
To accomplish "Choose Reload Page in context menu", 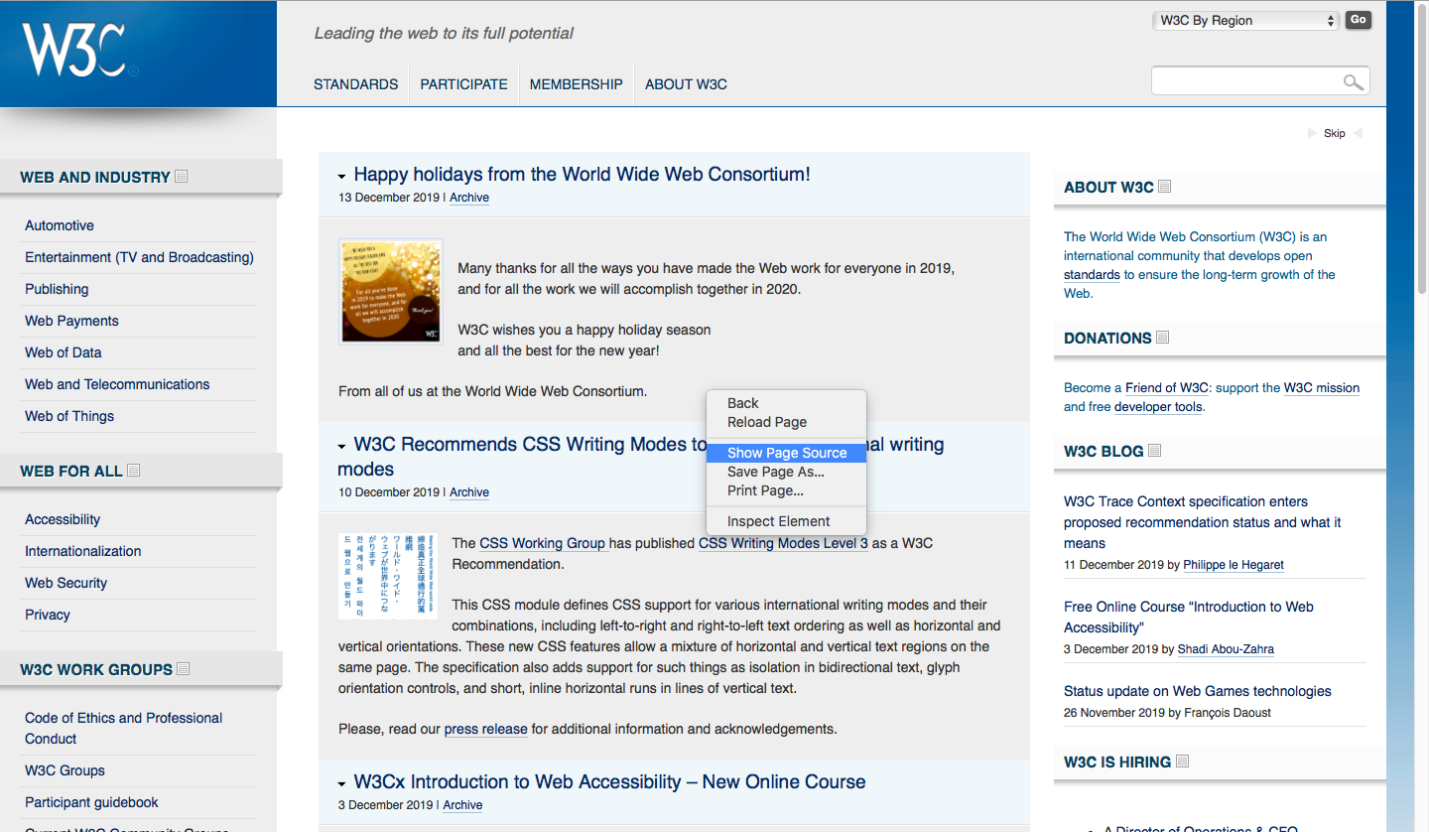I will 786,422.
